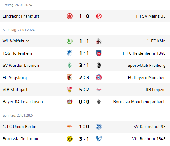Select the VfB Stuttgart crest

click(70, 90)
